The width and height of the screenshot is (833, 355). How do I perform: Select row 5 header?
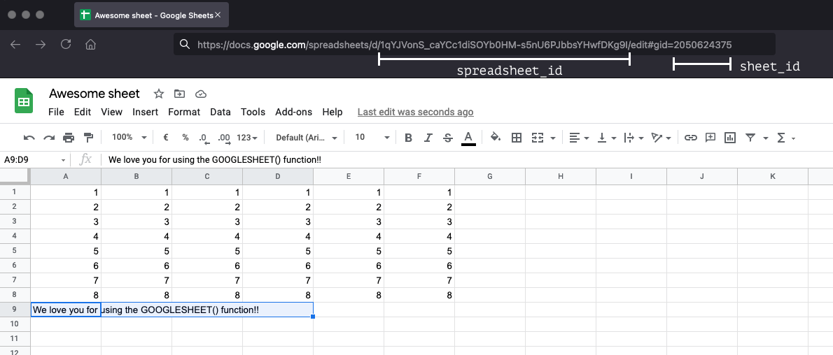click(x=14, y=250)
